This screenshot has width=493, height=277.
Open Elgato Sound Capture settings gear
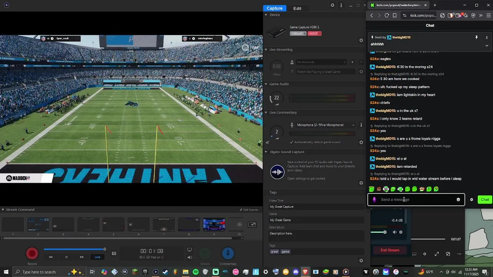click(361, 183)
